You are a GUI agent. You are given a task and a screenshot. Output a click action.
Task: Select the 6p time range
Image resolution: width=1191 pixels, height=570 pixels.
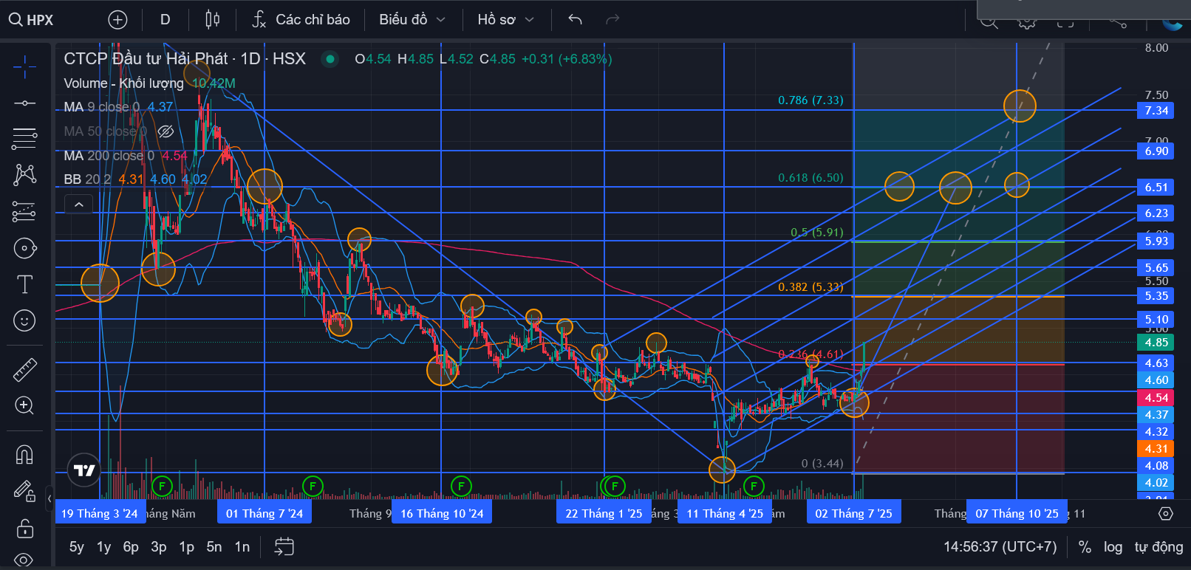coord(131,547)
